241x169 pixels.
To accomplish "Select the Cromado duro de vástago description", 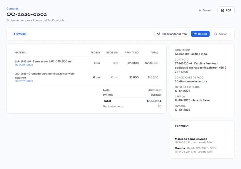I will point(45,76).
